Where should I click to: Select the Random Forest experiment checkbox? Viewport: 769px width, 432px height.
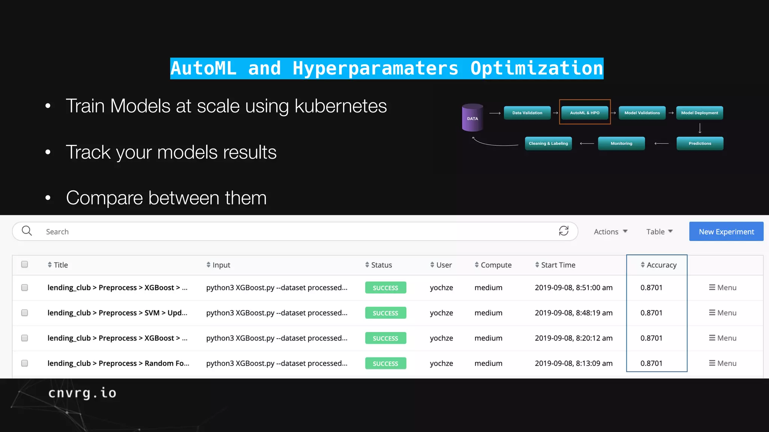pyautogui.click(x=25, y=363)
